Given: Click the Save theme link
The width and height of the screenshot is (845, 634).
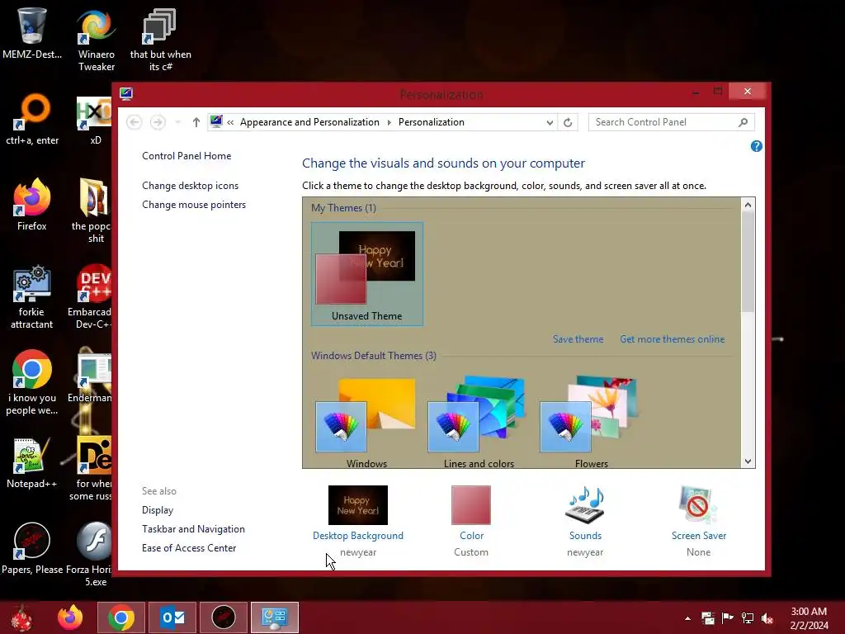Looking at the screenshot, I should click(578, 339).
